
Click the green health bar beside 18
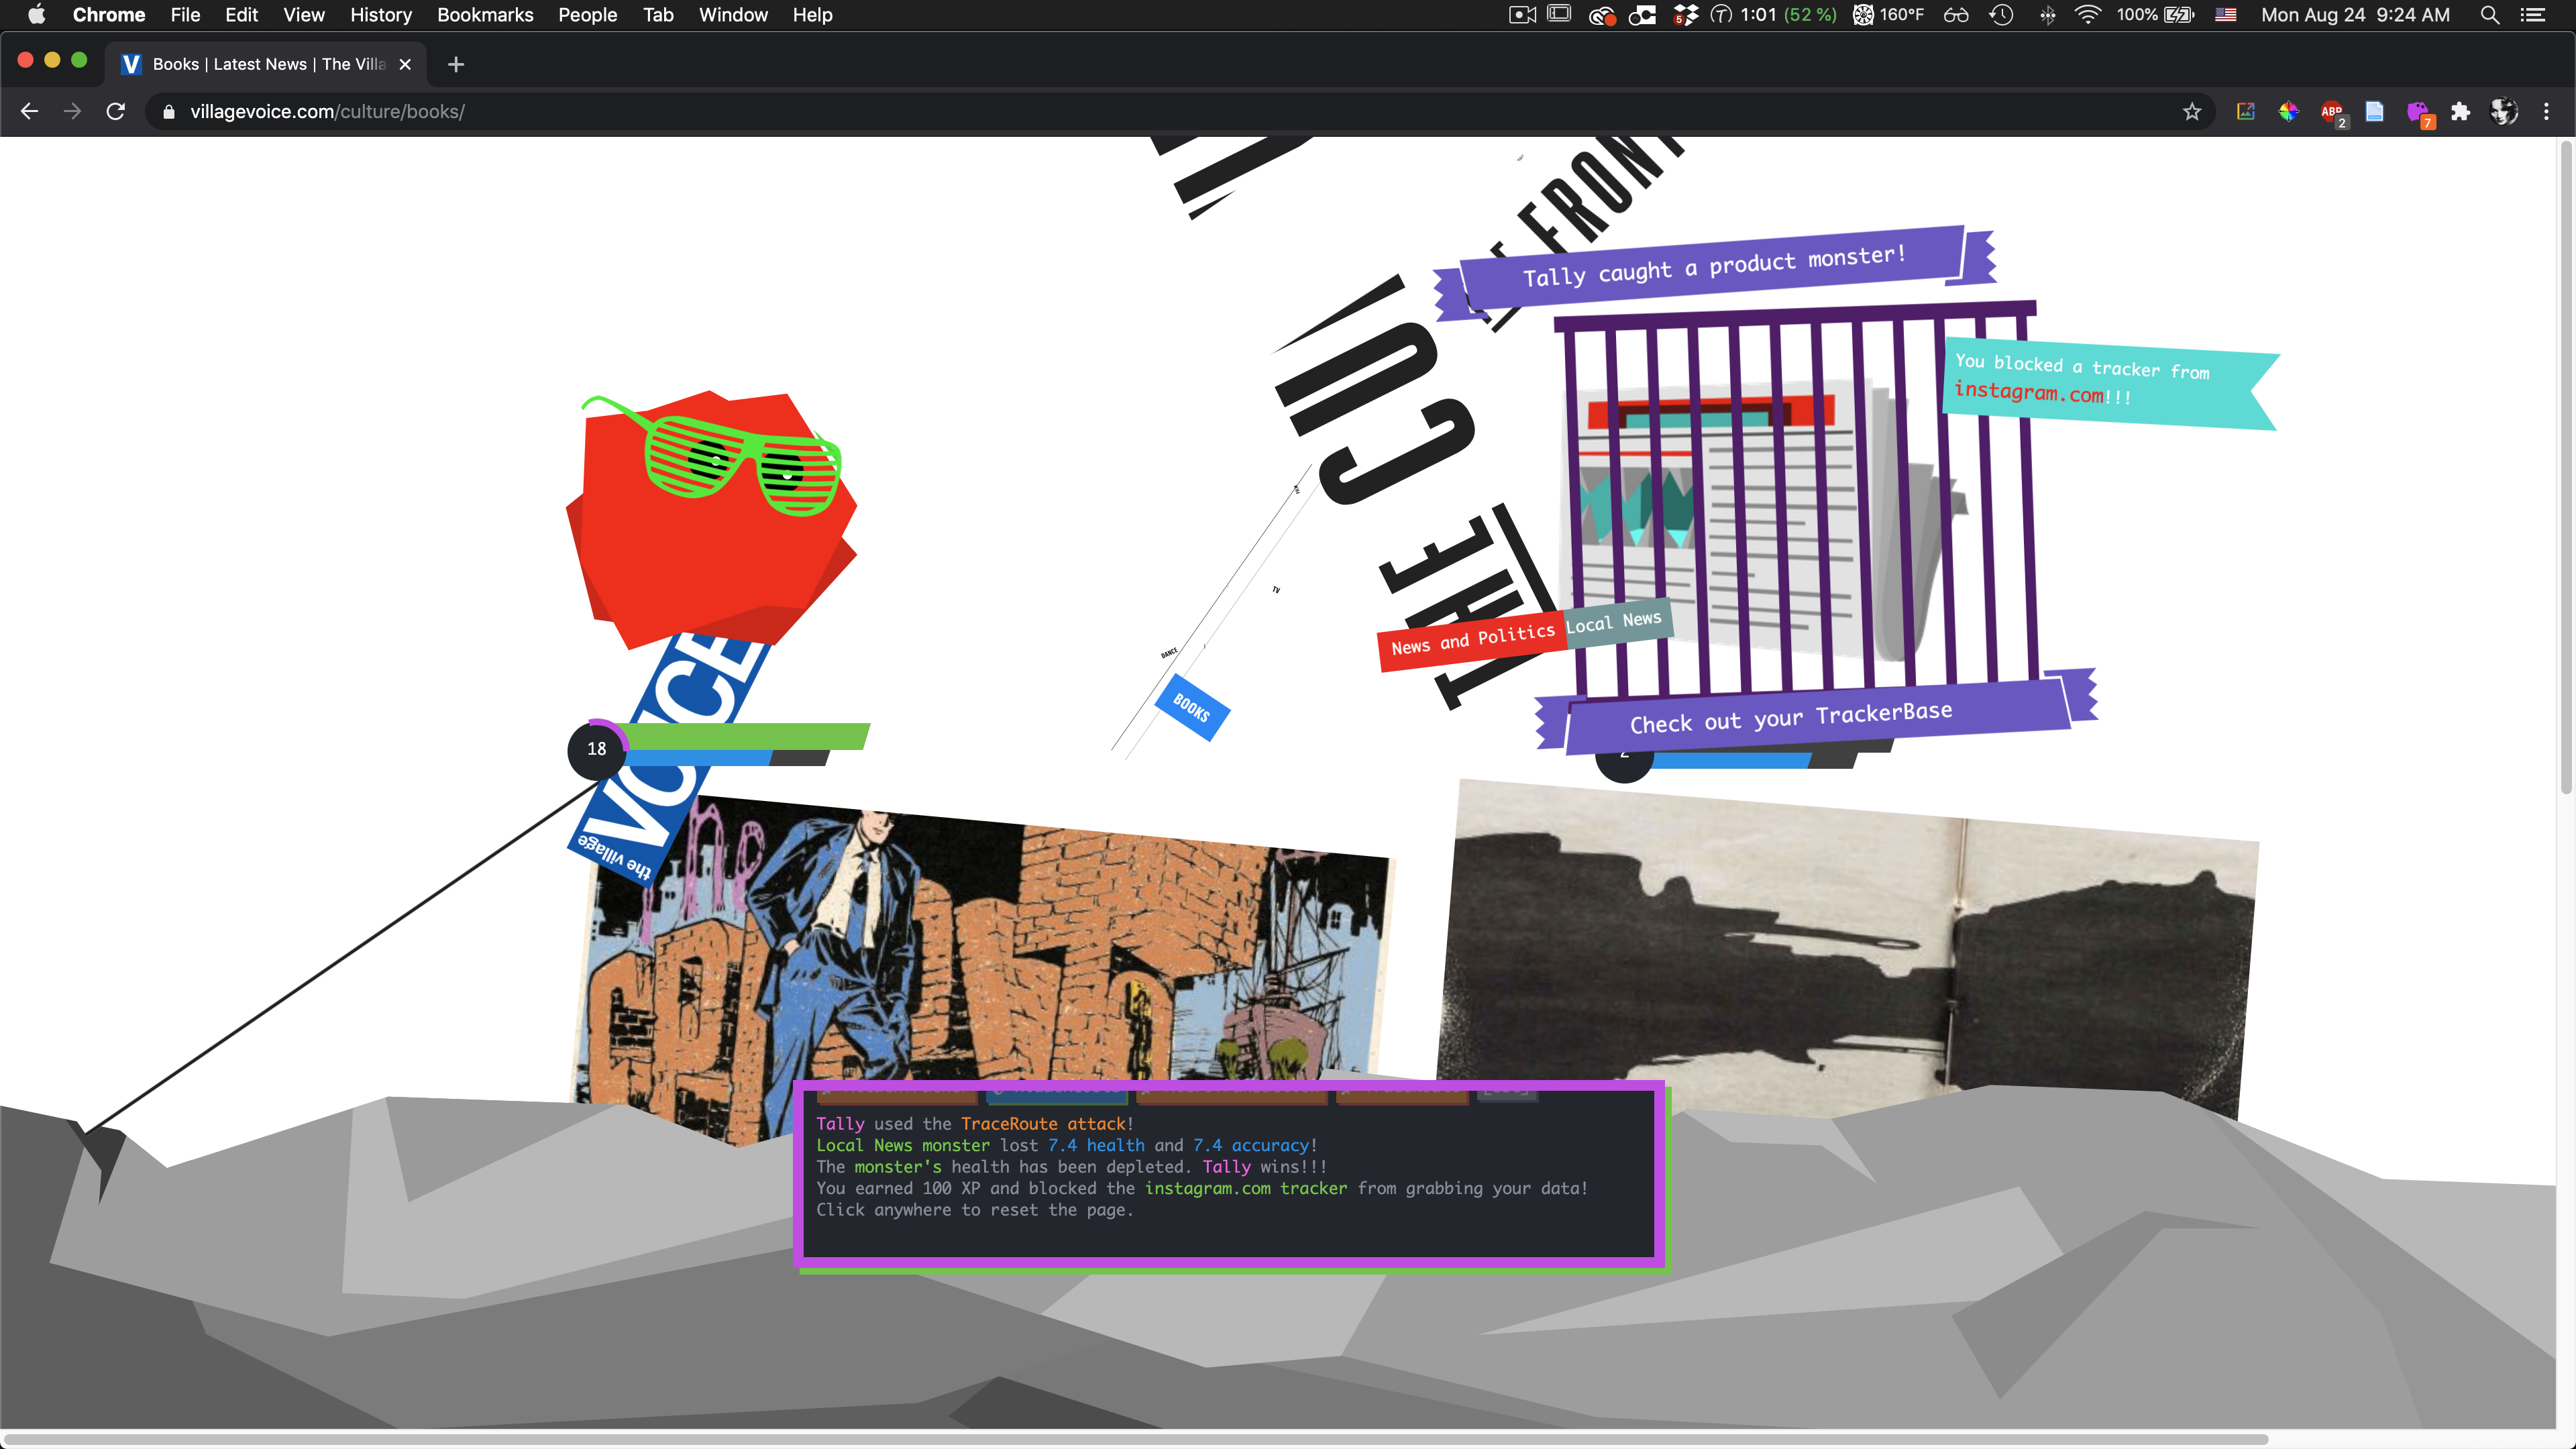[745, 737]
